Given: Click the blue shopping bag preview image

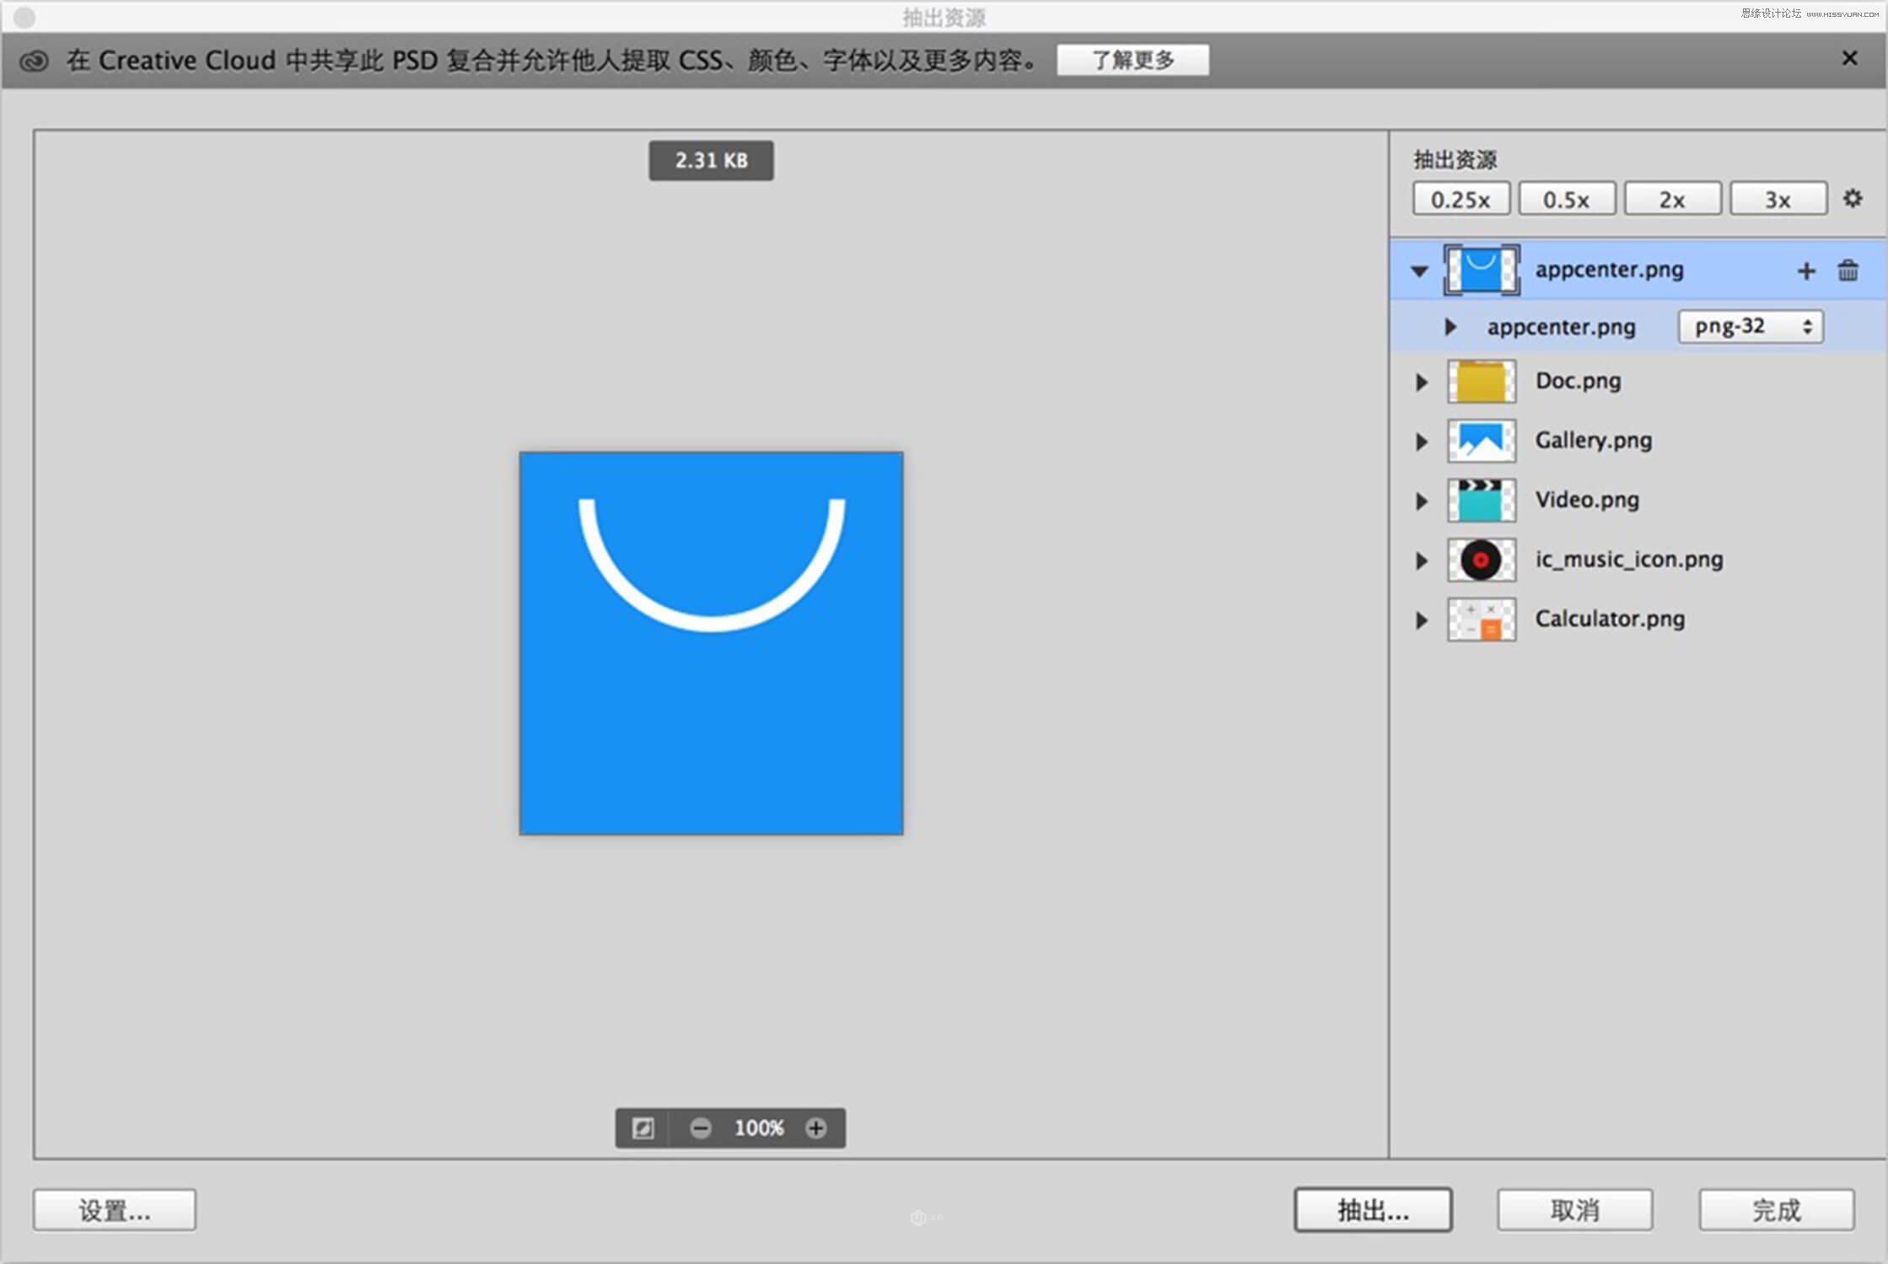Looking at the screenshot, I should (x=711, y=643).
